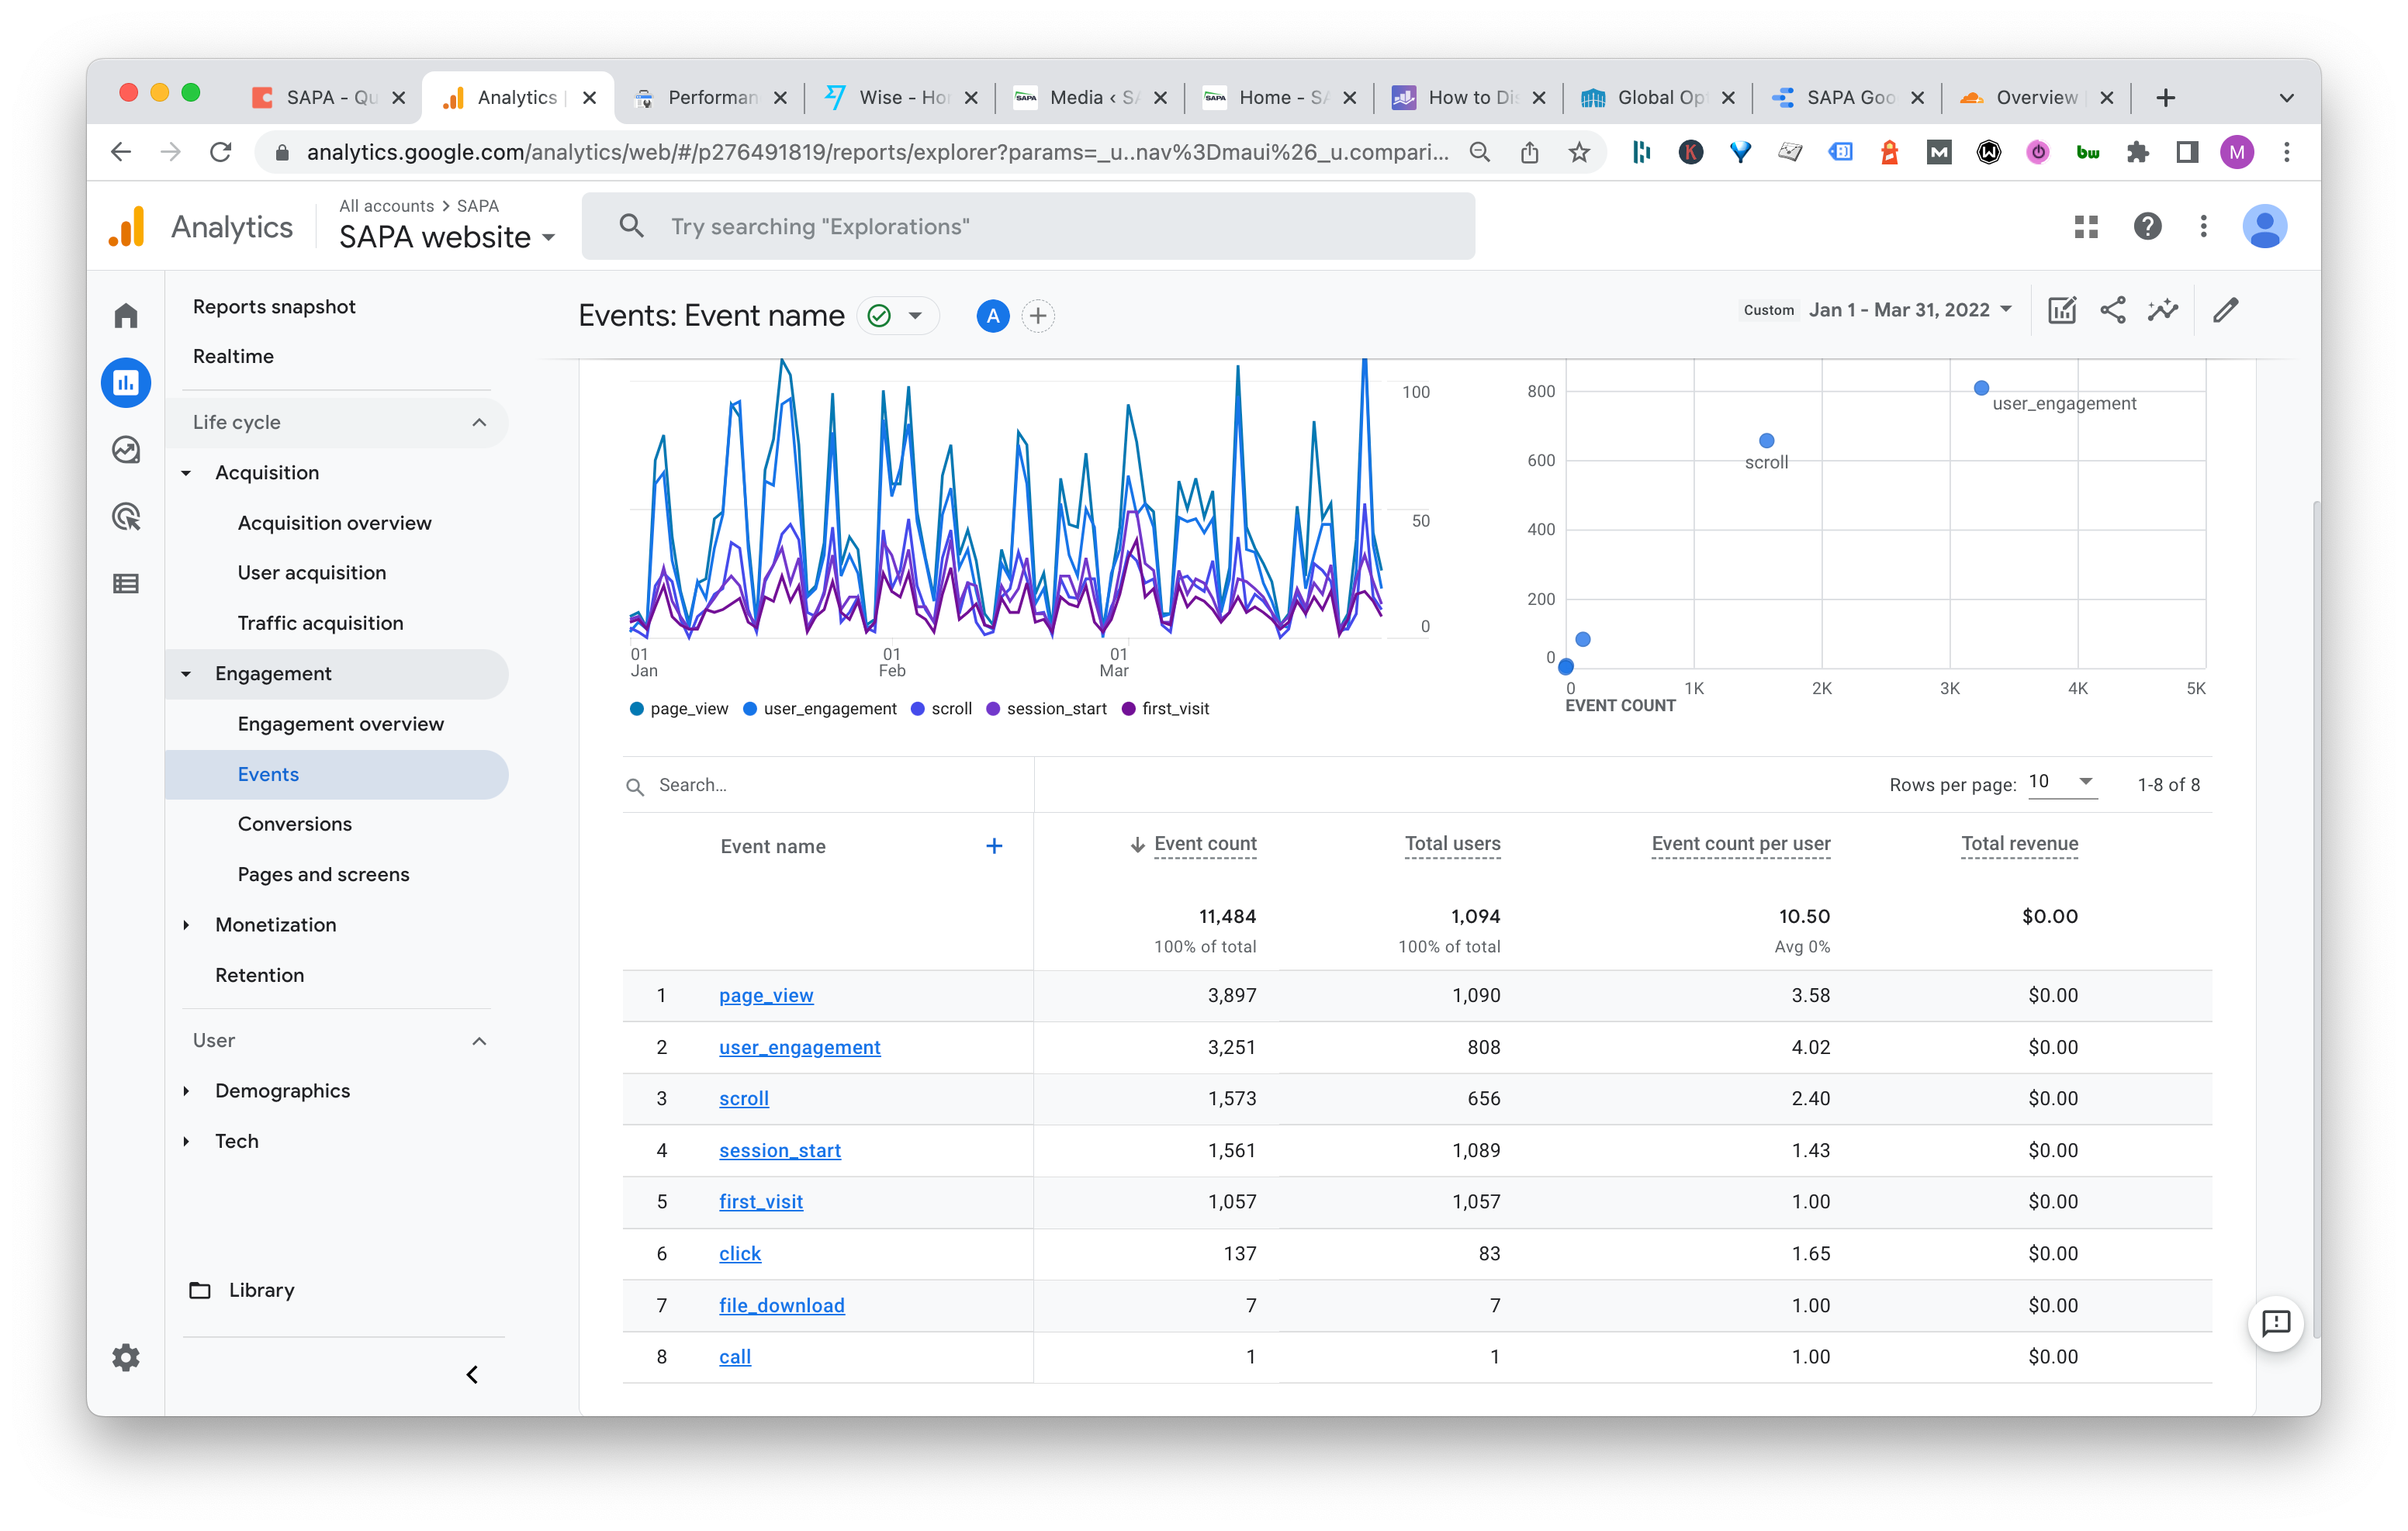The height and width of the screenshot is (1531, 2408).
Task: Click the Google apps grid icon
Action: 2086,227
